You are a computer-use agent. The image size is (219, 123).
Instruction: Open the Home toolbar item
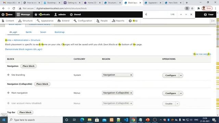point(7,14)
